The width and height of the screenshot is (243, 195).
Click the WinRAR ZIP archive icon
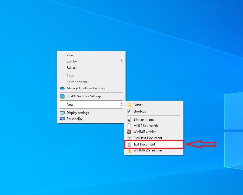[x=129, y=151]
